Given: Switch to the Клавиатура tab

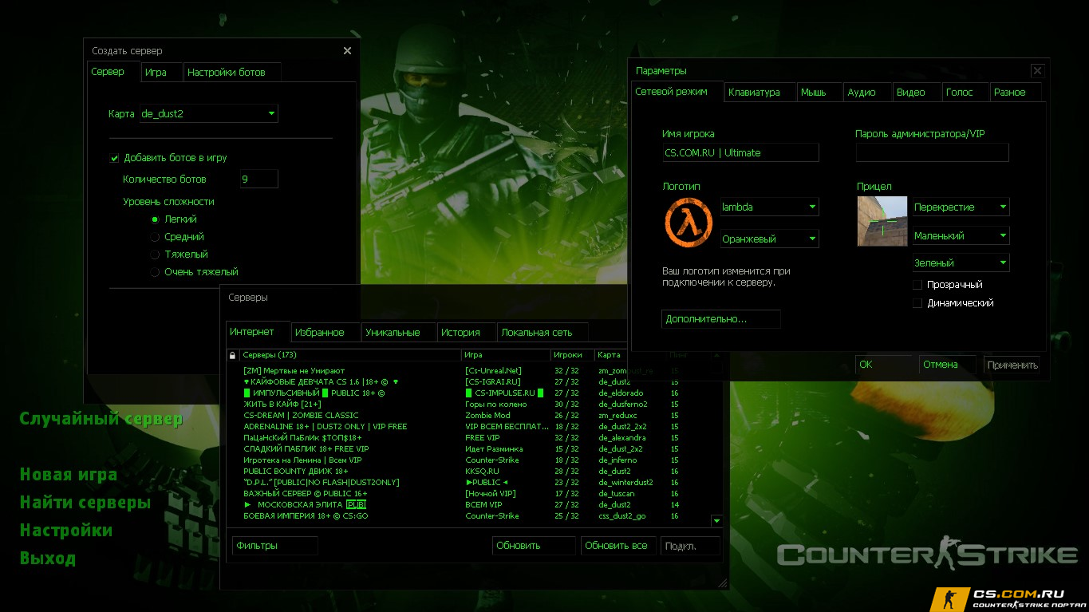Looking at the screenshot, I should 760,92.
